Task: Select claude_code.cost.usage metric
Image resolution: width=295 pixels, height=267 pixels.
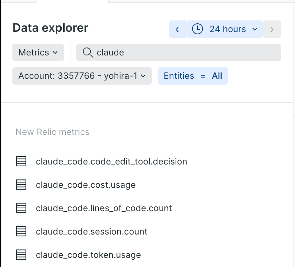Action: coord(85,185)
